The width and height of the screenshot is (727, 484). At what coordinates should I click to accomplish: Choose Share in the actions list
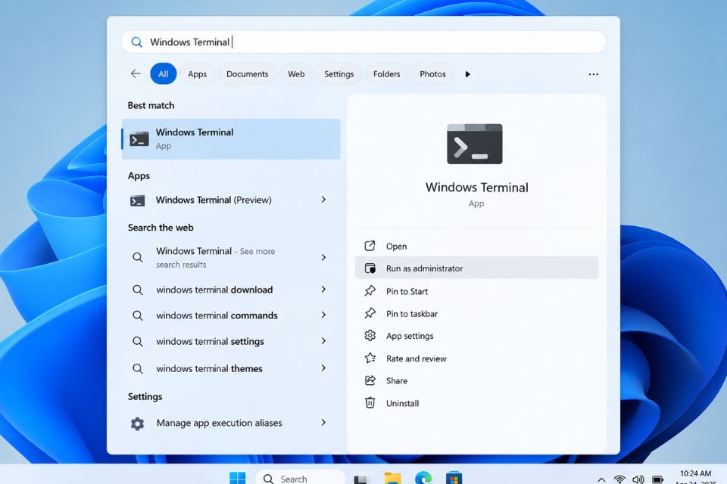click(476, 380)
